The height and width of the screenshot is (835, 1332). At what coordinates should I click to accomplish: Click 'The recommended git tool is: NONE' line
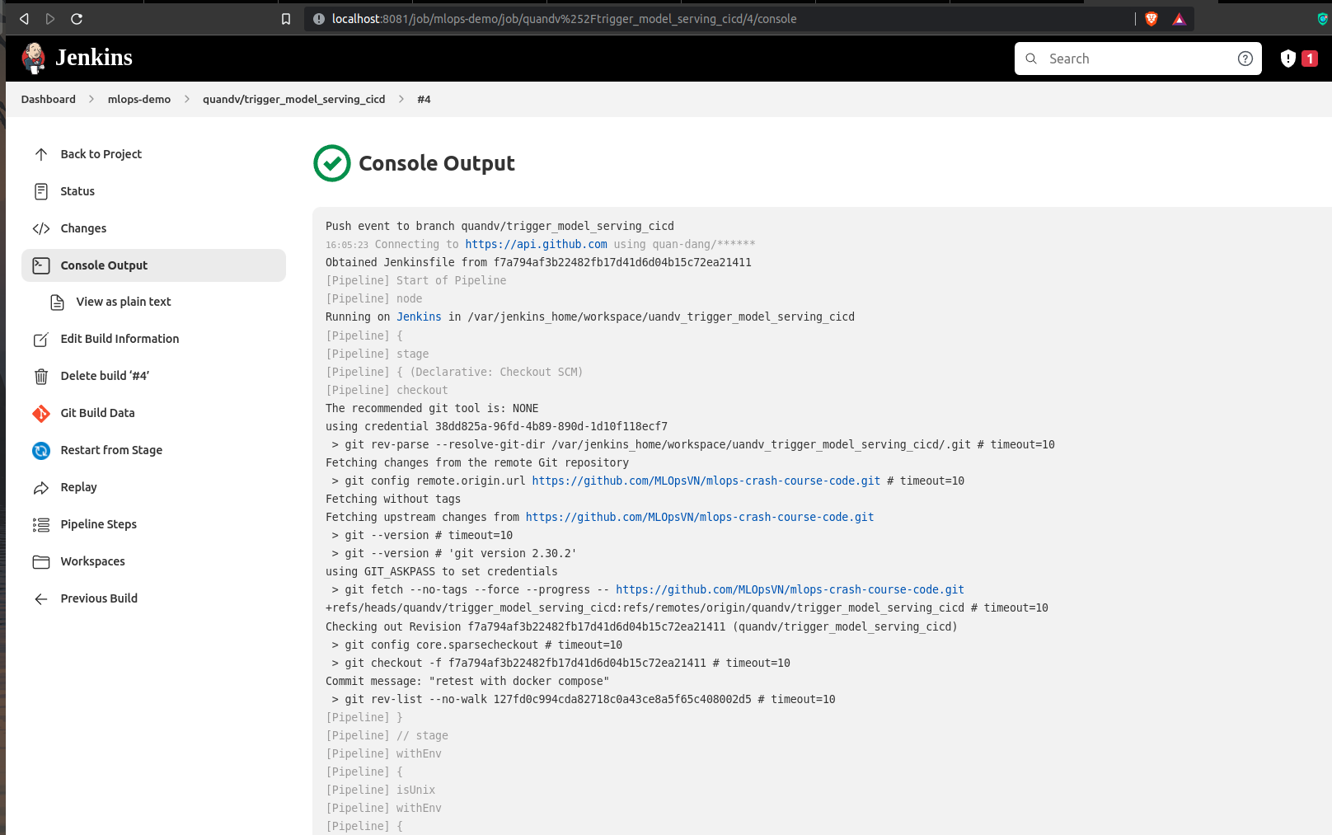coord(432,408)
